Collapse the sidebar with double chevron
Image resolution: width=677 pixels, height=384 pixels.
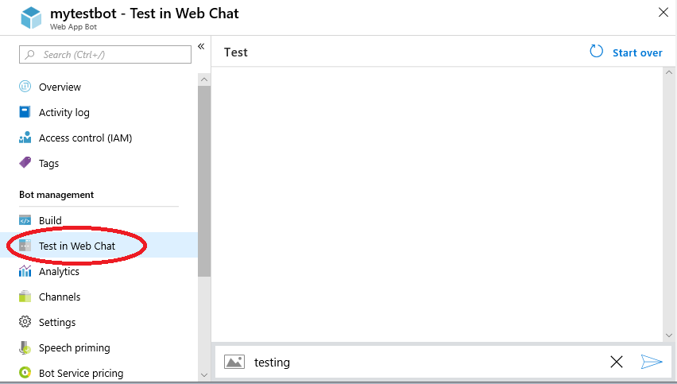click(x=201, y=47)
